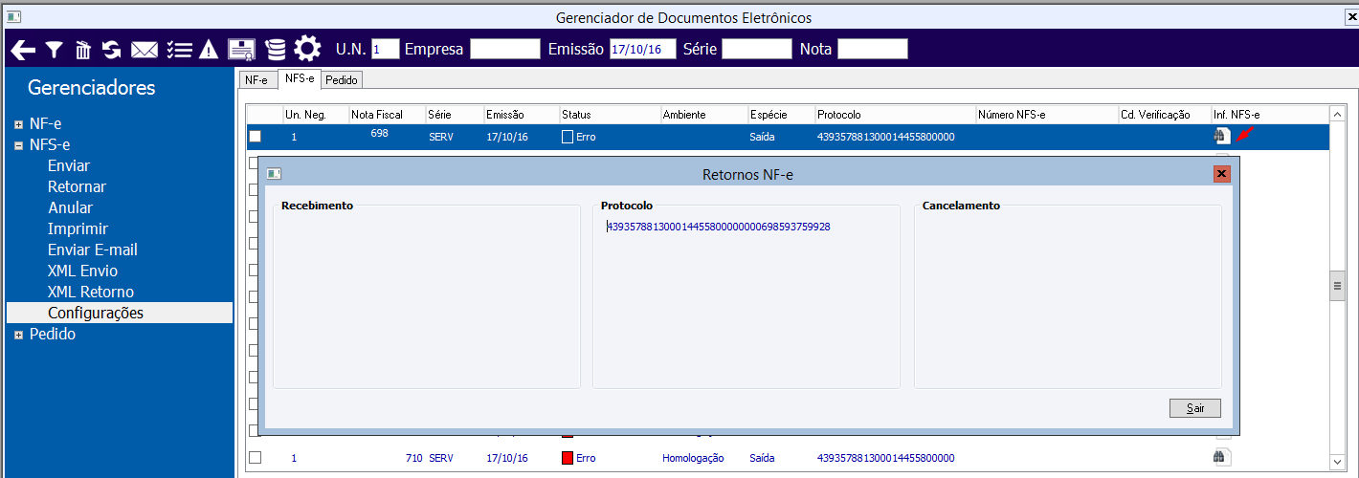Select Configurações in the sidebar
This screenshot has height=478, width=1359.
pyautogui.click(x=120, y=313)
